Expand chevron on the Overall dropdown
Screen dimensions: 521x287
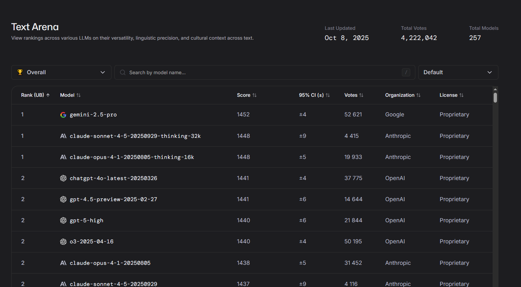click(103, 72)
